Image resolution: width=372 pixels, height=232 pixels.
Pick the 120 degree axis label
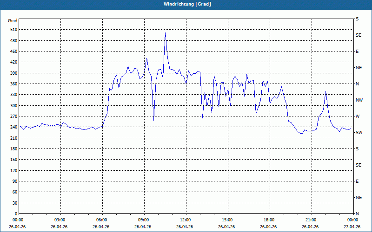[14, 170]
